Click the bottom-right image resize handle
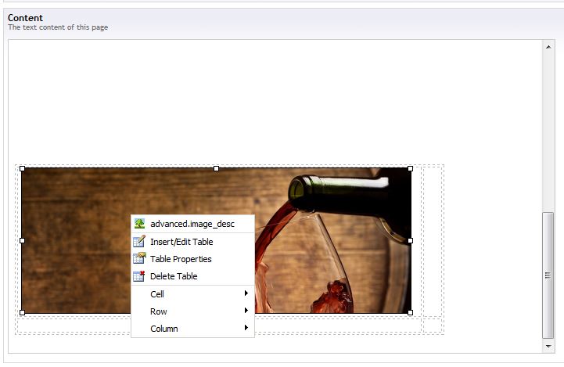The height and width of the screenshot is (367, 564). click(x=411, y=313)
